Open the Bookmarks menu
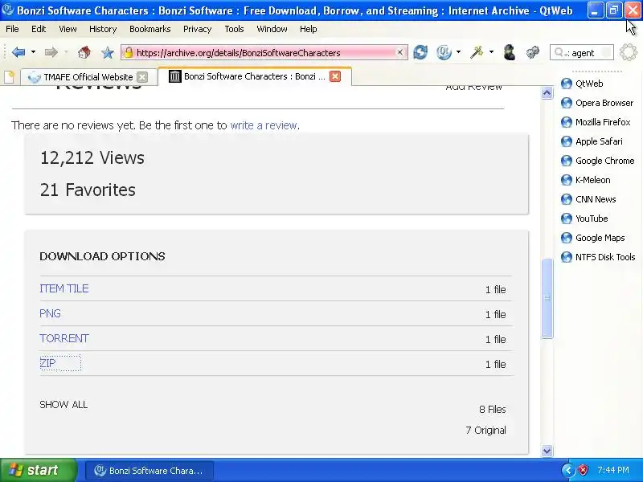Screen dimensions: 643x482 coord(150,29)
